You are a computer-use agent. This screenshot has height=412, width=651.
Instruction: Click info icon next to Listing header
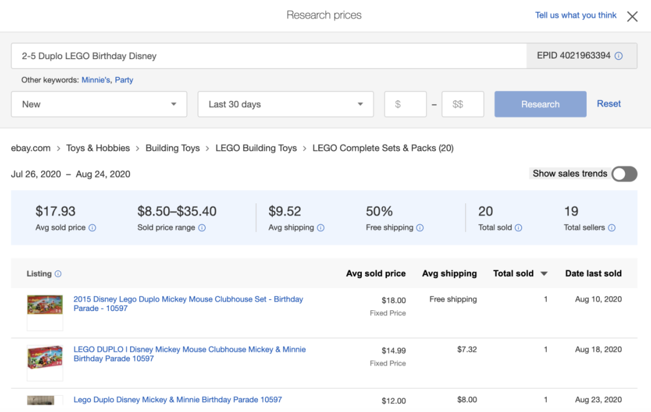[x=58, y=274]
